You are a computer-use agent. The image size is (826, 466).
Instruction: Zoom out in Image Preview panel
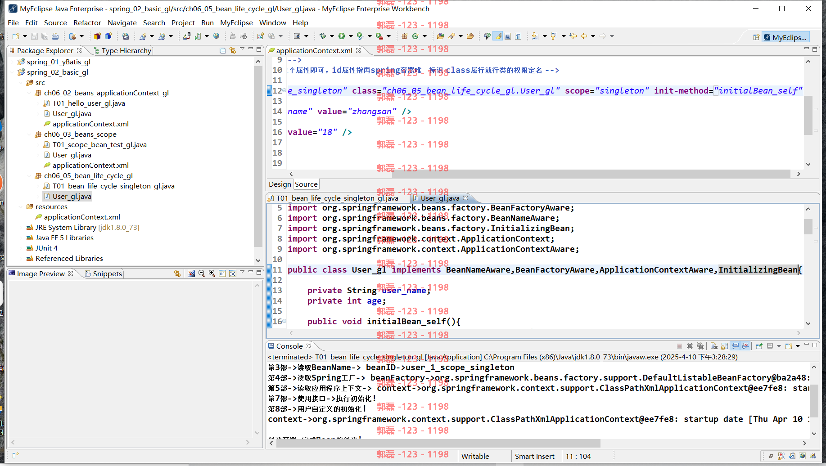[201, 273]
